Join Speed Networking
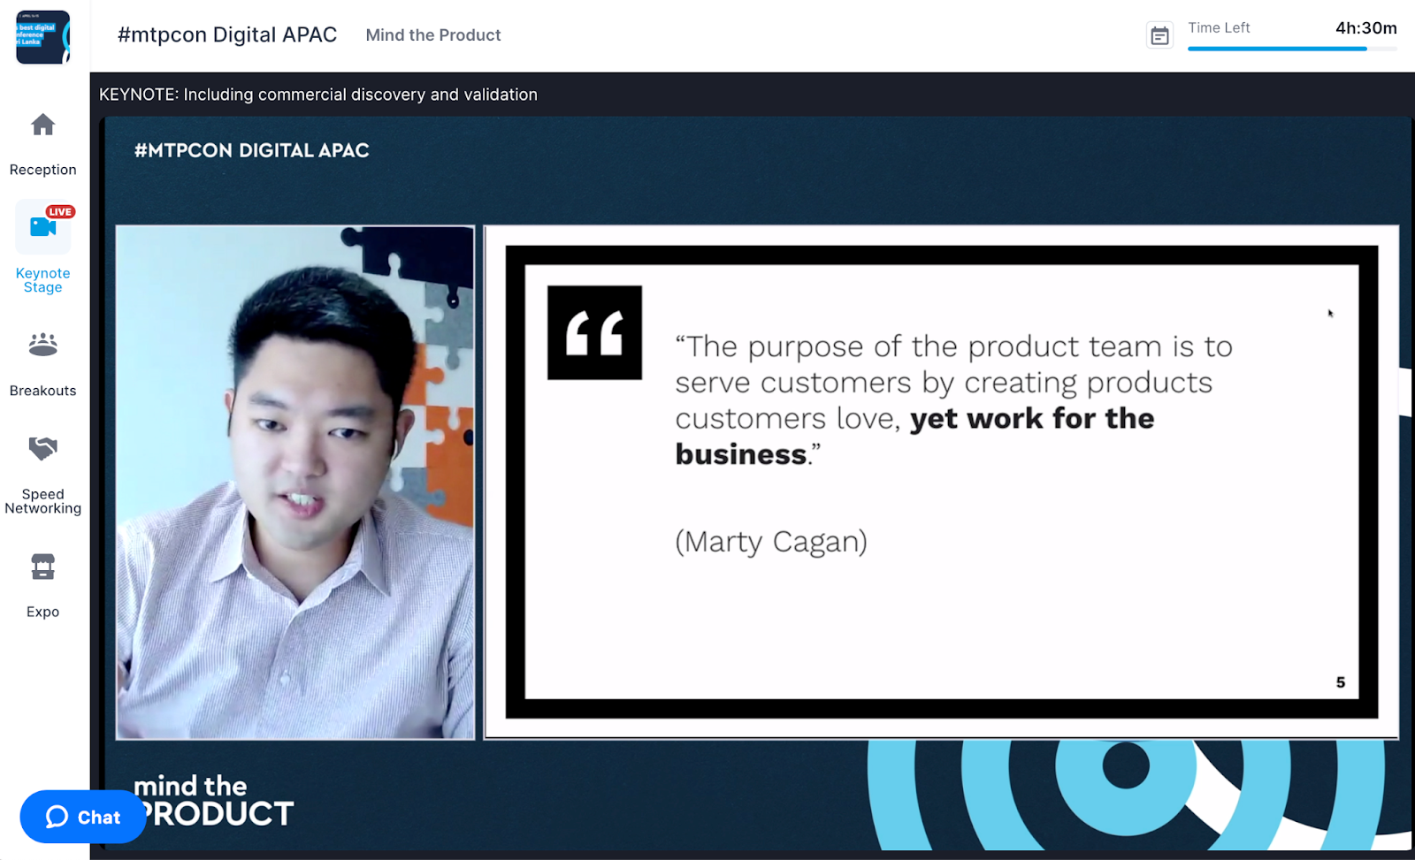 [42, 475]
